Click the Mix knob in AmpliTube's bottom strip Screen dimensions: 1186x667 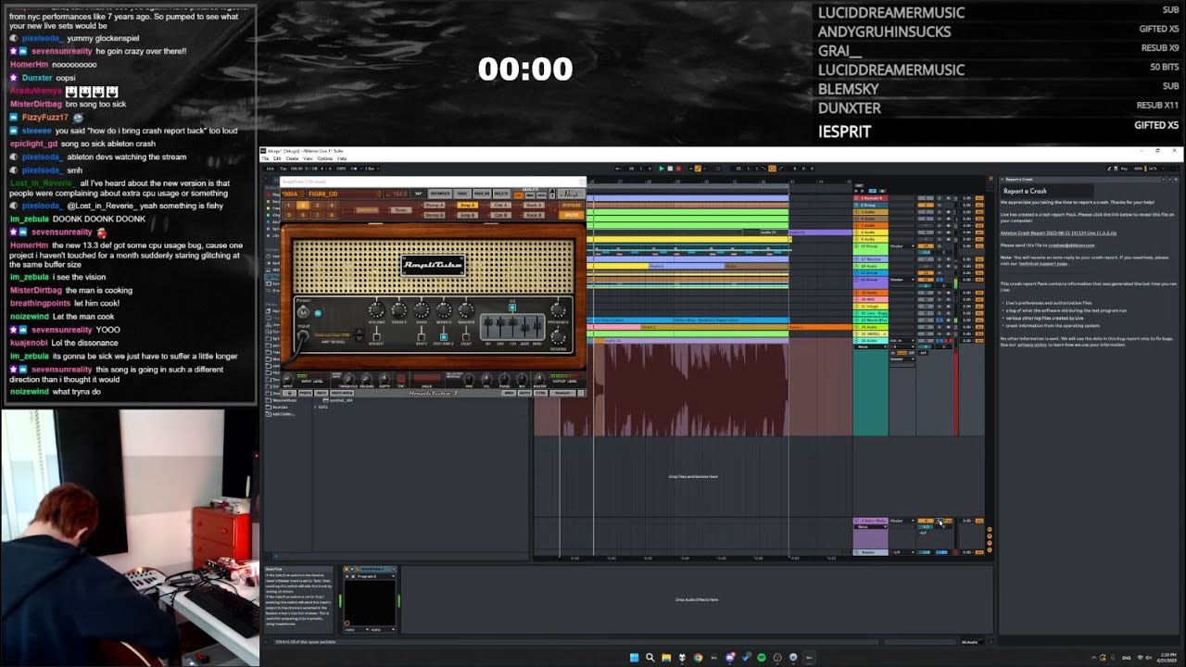(x=522, y=379)
